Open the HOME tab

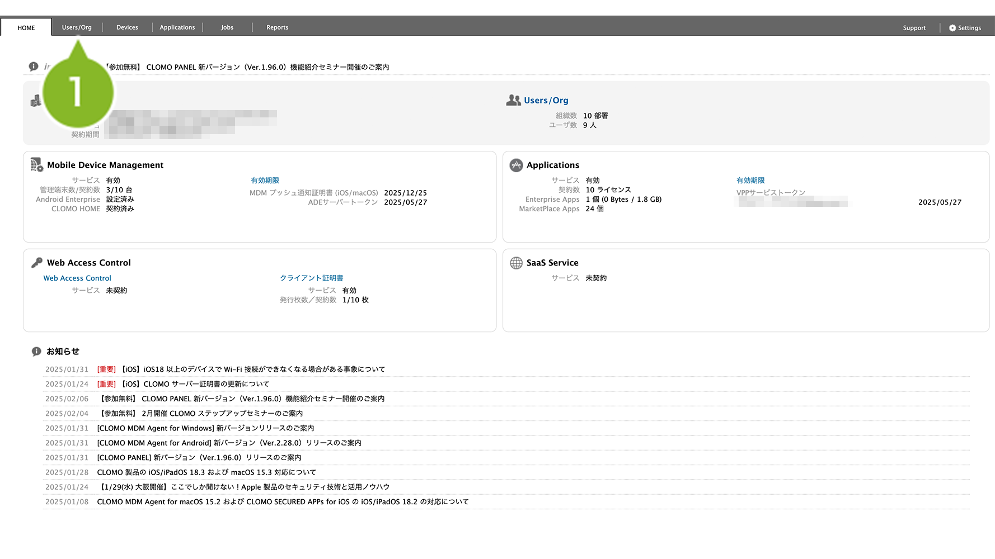point(26,27)
